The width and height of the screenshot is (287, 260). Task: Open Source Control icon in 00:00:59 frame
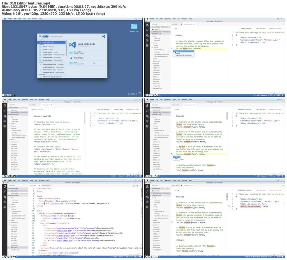tap(147, 35)
